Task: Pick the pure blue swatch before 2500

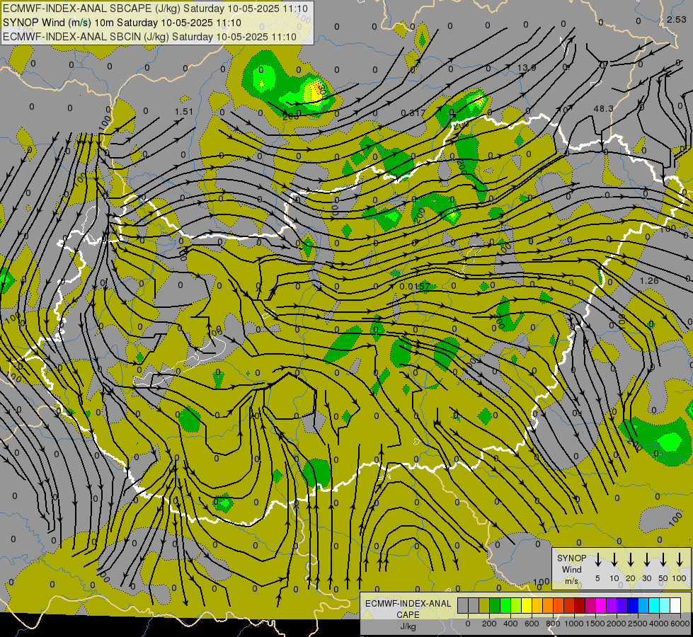Action: click(x=634, y=605)
